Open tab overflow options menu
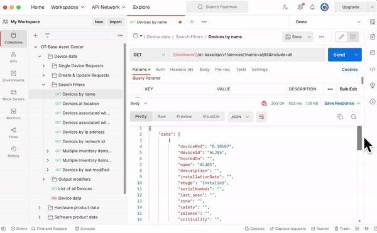The image size is (377, 233). pyautogui.click(x=204, y=22)
